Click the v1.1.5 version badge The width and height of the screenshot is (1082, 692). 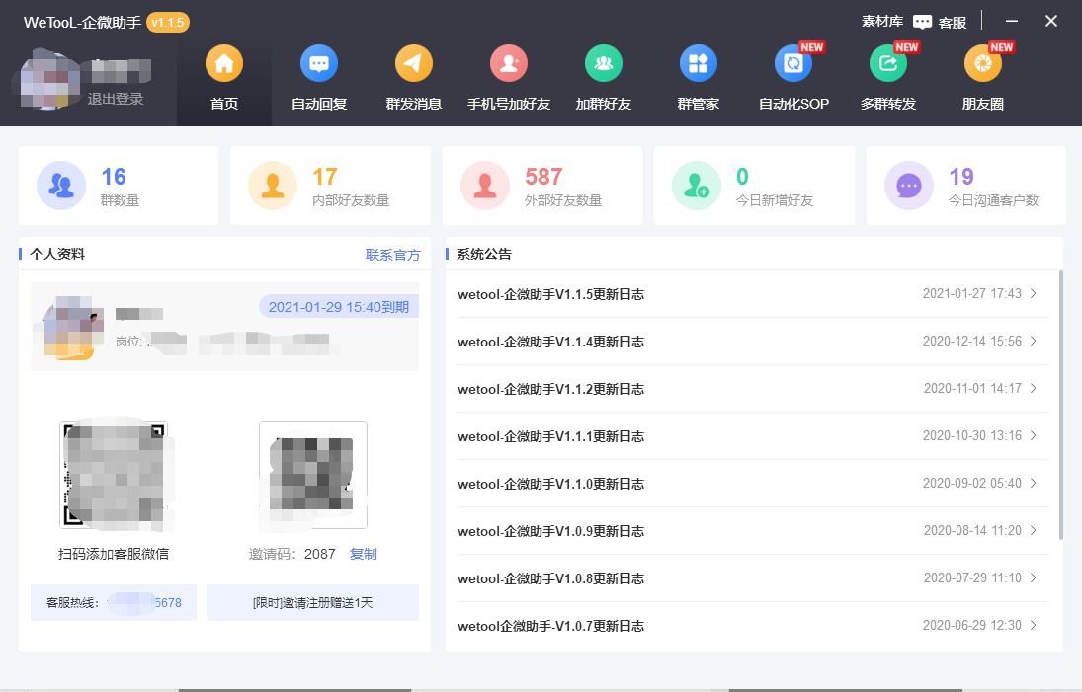168,23
